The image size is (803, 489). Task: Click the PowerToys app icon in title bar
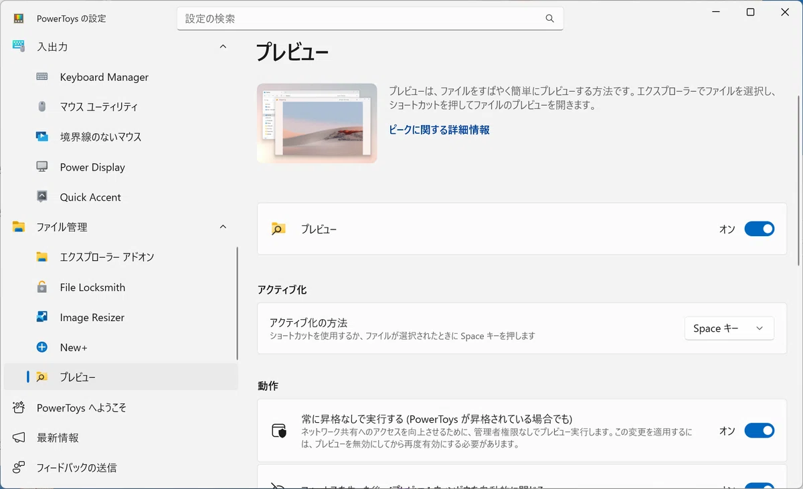[19, 19]
